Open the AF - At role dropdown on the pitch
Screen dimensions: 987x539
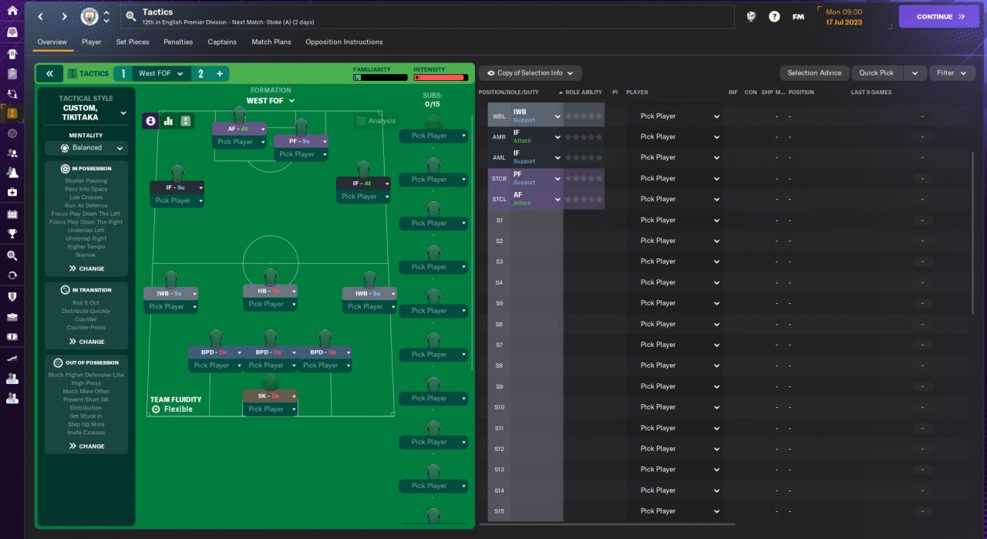tap(239, 129)
